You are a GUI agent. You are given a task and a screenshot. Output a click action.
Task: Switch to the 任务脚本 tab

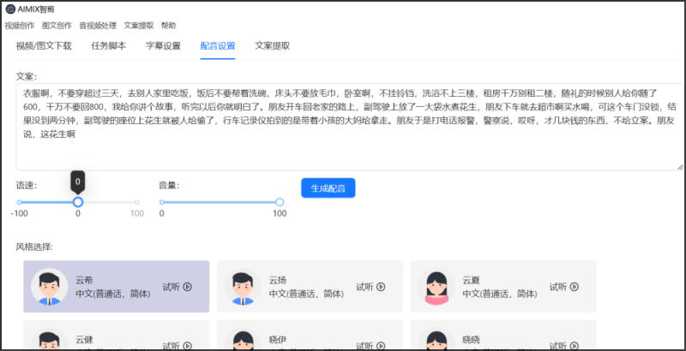click(109, 46)
